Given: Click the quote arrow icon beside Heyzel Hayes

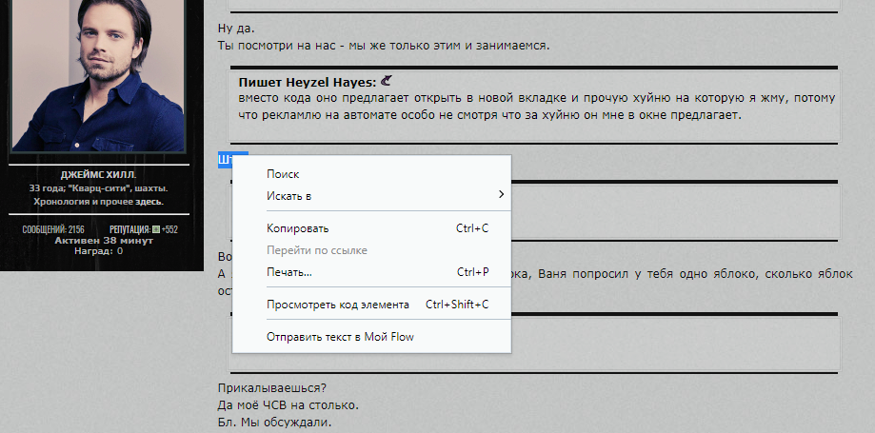Looking at the screenshot, I should pos(386,82).
